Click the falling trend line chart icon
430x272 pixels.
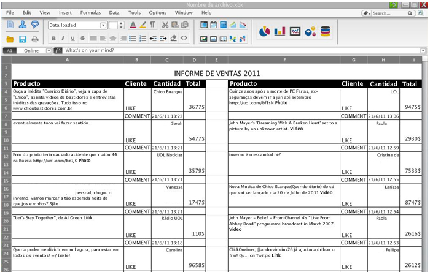coord(243,25)
